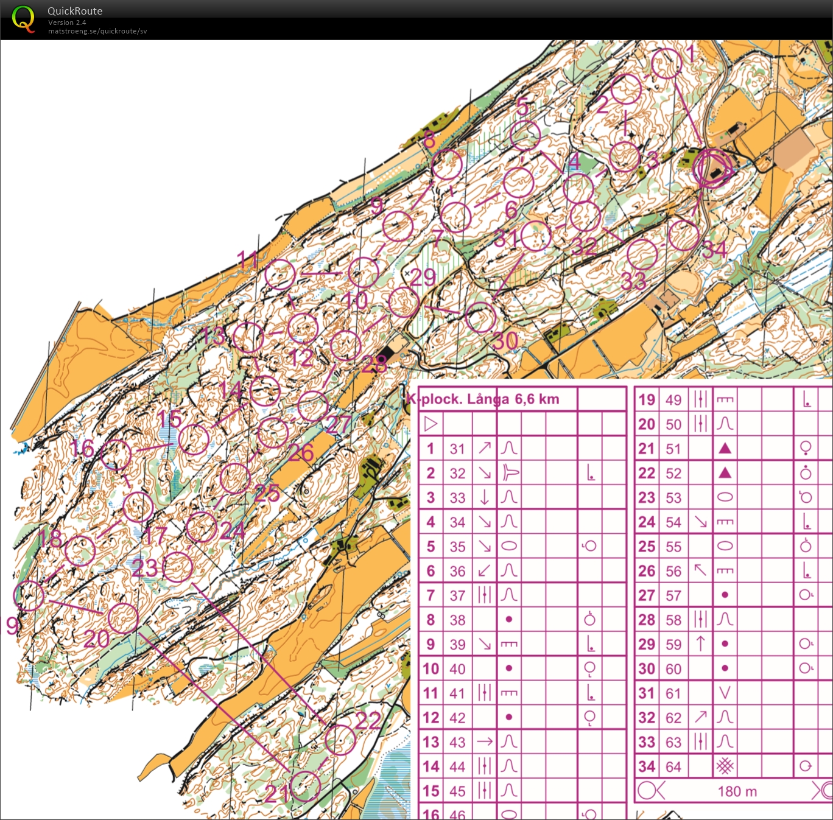
Task: Click control circle 29 on the map
Action: point(403,302)
